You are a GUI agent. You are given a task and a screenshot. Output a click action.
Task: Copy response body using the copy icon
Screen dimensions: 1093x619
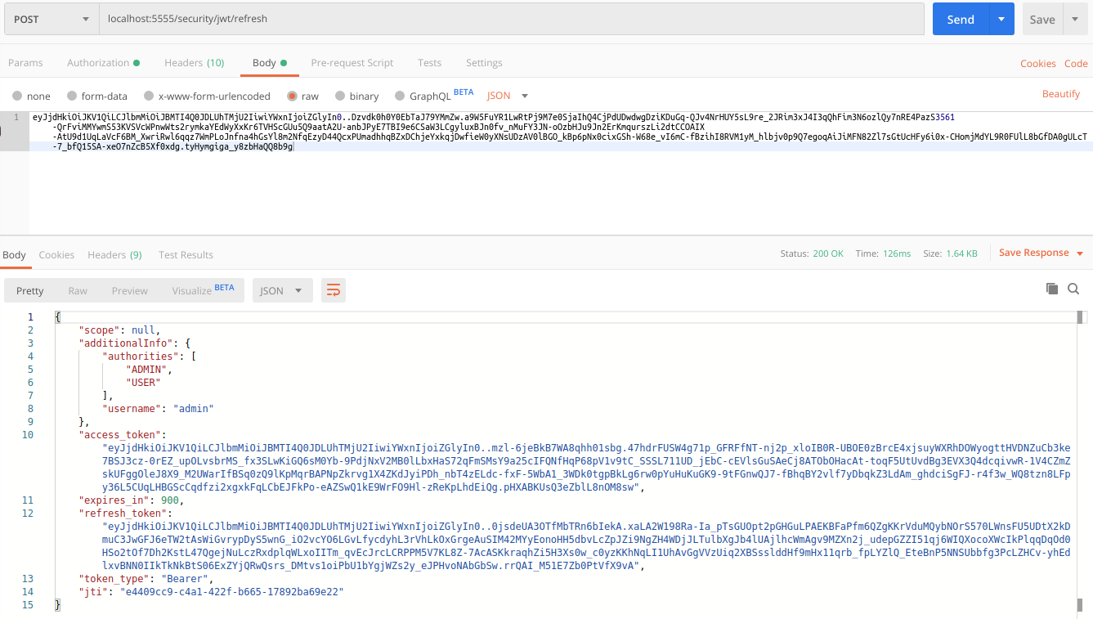click(x=1052, y=289)
